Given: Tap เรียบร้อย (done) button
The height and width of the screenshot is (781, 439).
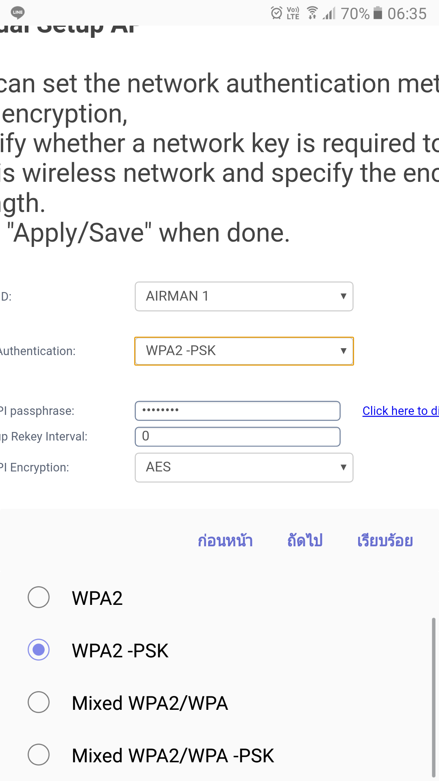Looking at the screenshot, I should coord(385,541).
